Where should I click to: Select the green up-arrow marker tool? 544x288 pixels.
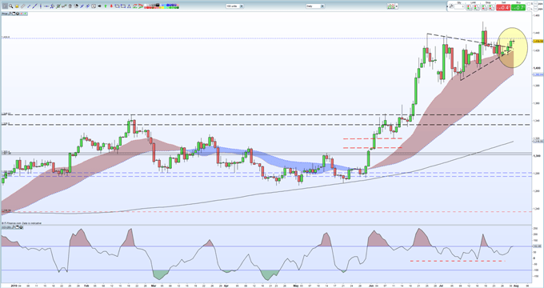(x=106, y=6)
